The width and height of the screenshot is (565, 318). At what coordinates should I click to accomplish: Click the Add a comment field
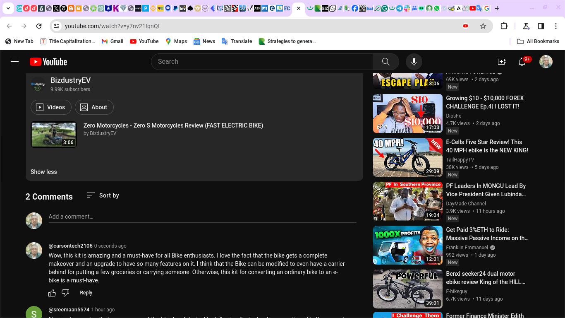click(x=202, y=217)
